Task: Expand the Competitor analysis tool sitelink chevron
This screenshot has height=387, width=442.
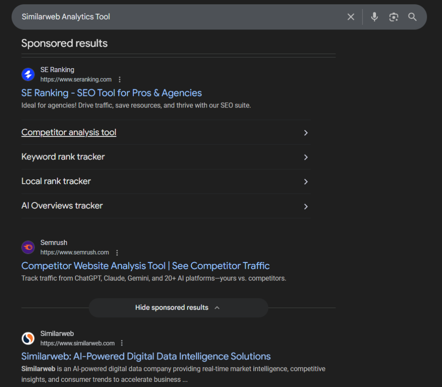Action: pos(306,133)
